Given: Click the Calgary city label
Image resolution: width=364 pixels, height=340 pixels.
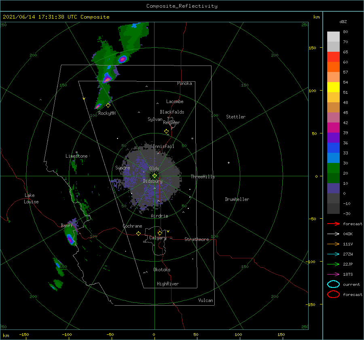Looking at the screenshot, I should tap(158, 238).
